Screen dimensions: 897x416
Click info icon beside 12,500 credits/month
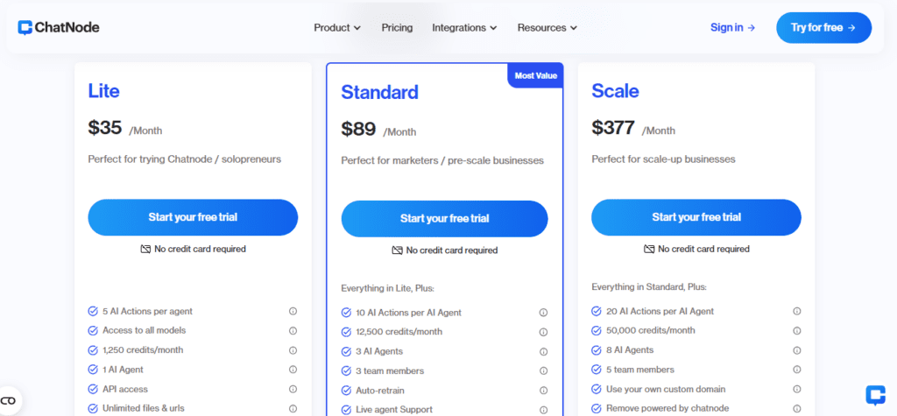pos(543,332)
